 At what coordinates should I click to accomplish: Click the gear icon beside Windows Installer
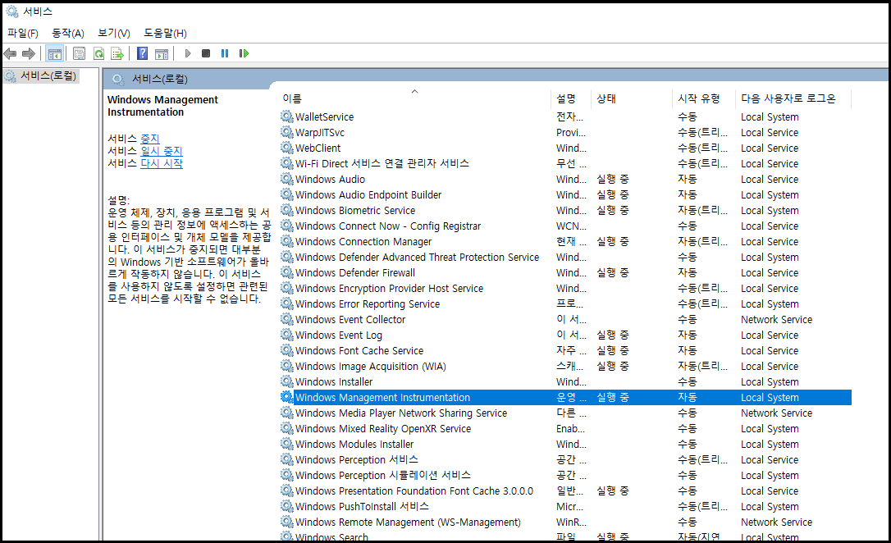287,381
